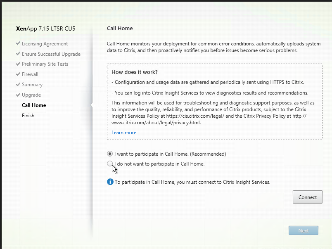The image size is (332, 249).
Task: Click the checkmark beside Preliminary Site Tests
Action: tap(18, 64)
